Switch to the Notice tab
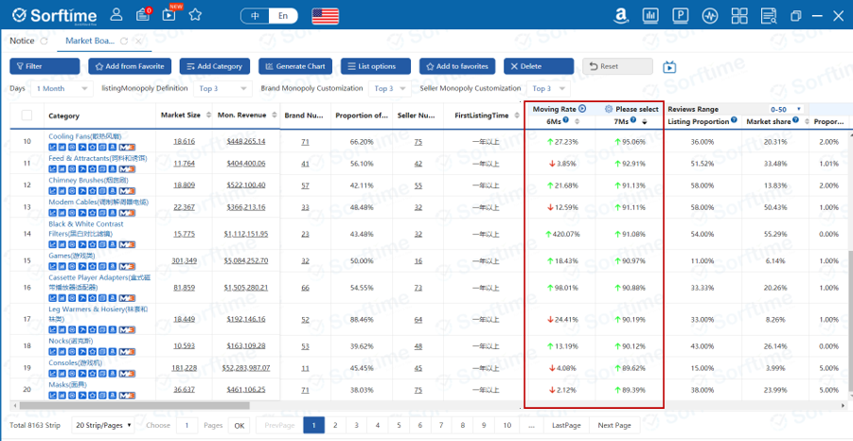Viewport: 853px width, 441px height. pos(22,41)
